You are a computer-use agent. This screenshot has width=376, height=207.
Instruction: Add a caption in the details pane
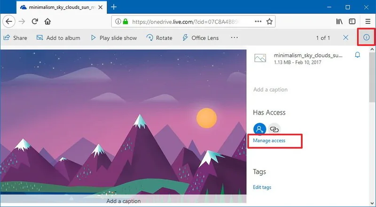pos(270,90)
